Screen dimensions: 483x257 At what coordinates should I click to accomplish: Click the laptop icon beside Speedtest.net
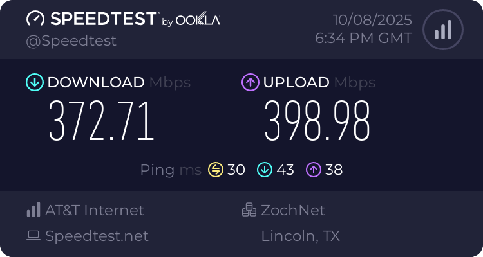pyautogui.click(x=33, y=236)
